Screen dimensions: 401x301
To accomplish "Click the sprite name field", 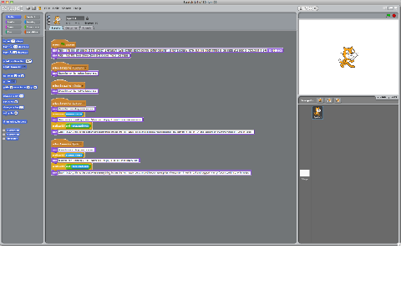I will pos(75,18).
